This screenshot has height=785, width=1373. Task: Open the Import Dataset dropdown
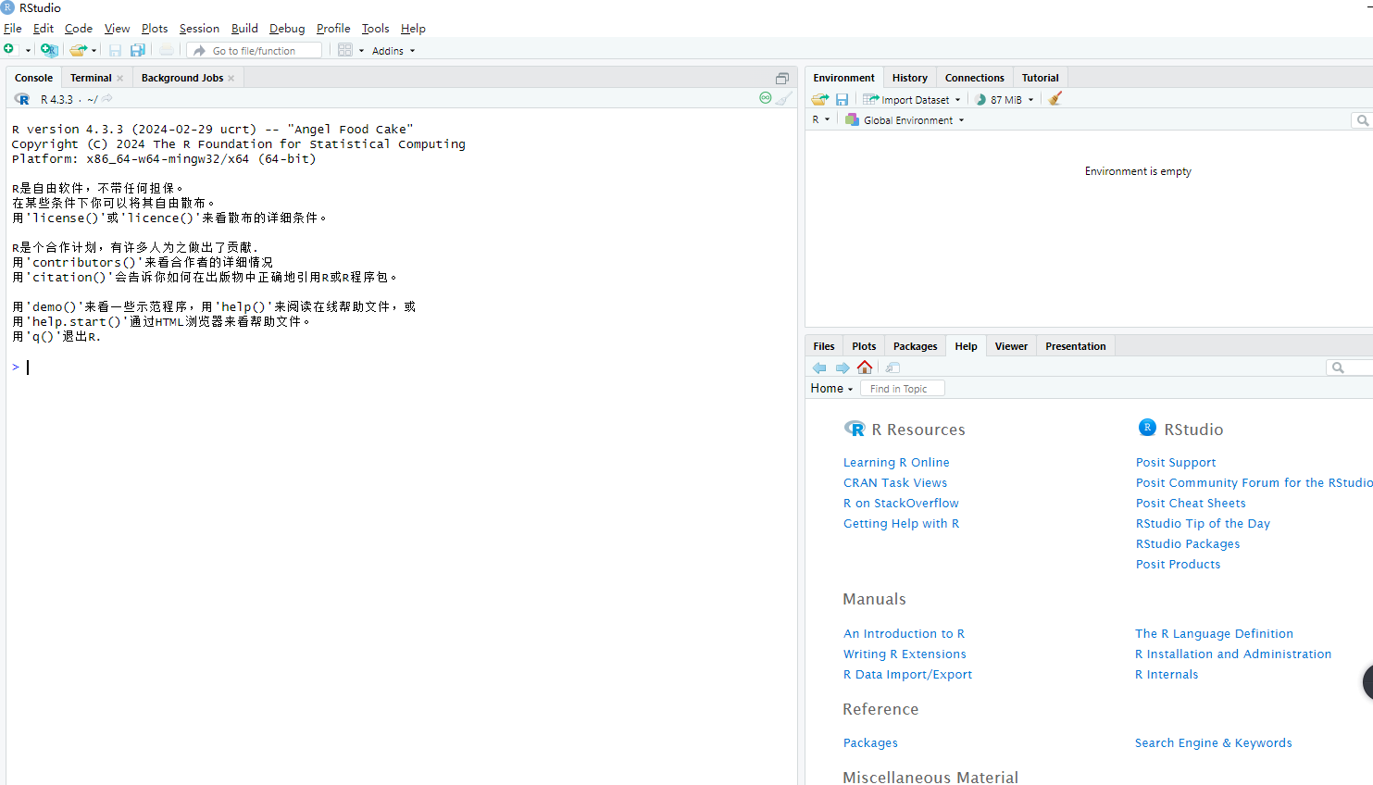[912, 99]
